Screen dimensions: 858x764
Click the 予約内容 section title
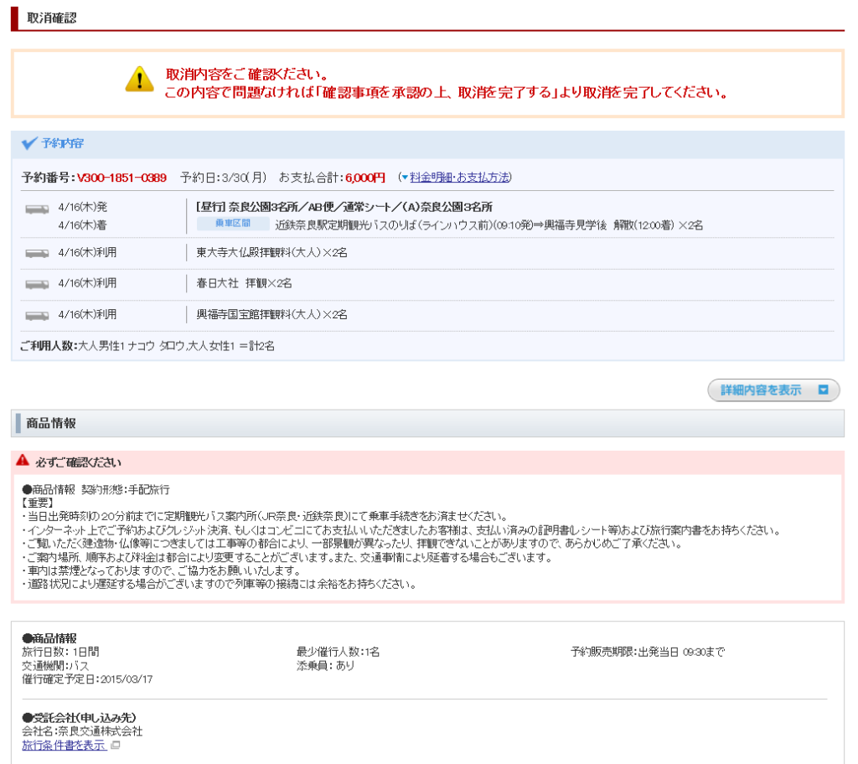(62, 143)
